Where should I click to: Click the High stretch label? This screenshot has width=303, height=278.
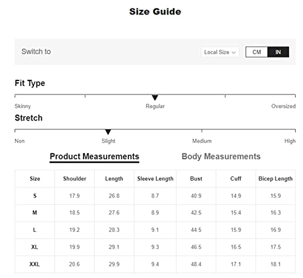click(x=290, y=141)
